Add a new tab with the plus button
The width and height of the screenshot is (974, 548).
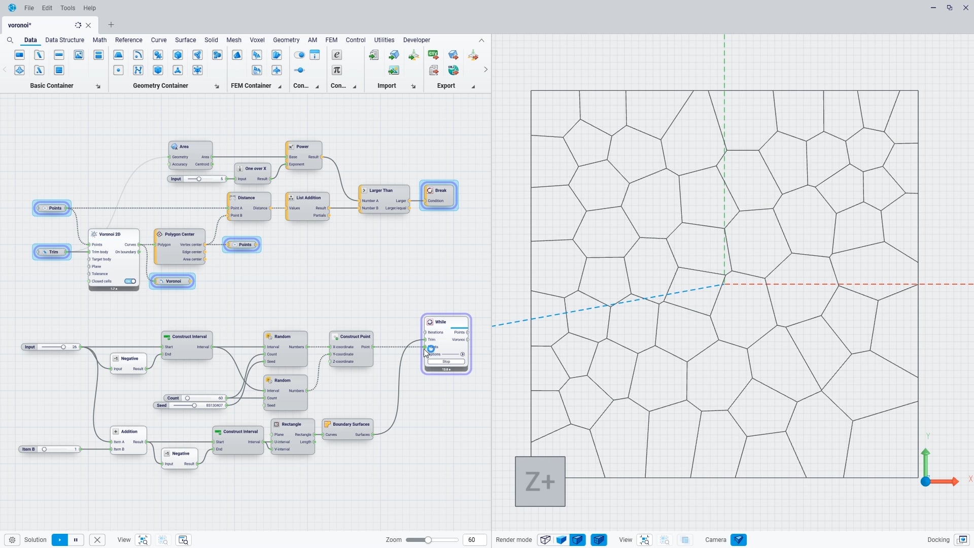tap(111, 25)
